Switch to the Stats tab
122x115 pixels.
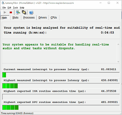15,18
